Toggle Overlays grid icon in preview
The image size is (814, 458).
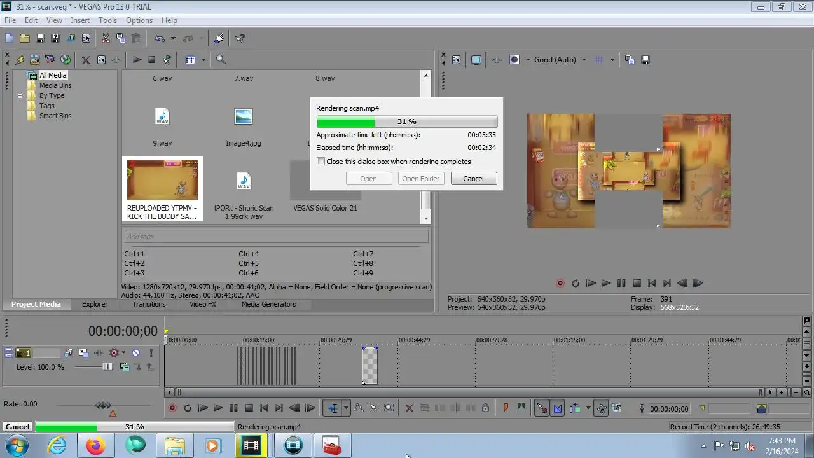(598, 60)
